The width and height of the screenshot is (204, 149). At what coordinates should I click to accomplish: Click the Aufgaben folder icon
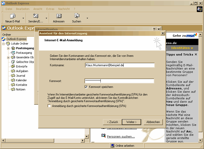[x=13, y=71]
